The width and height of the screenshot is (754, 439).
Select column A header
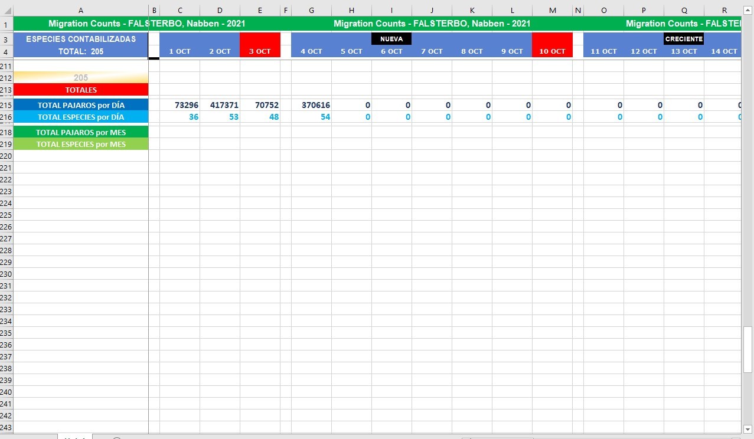pyautogui.click(x=81, y=10)
